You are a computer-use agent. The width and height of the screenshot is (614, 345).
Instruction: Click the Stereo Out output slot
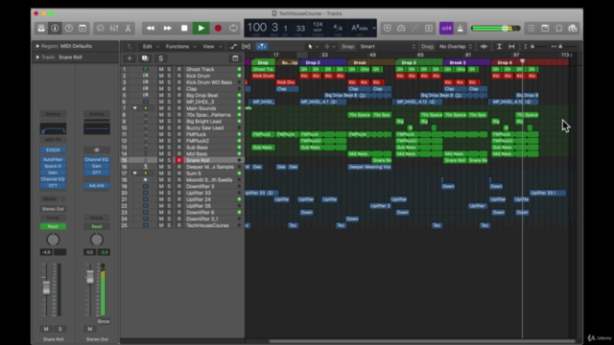pos(53,209)
